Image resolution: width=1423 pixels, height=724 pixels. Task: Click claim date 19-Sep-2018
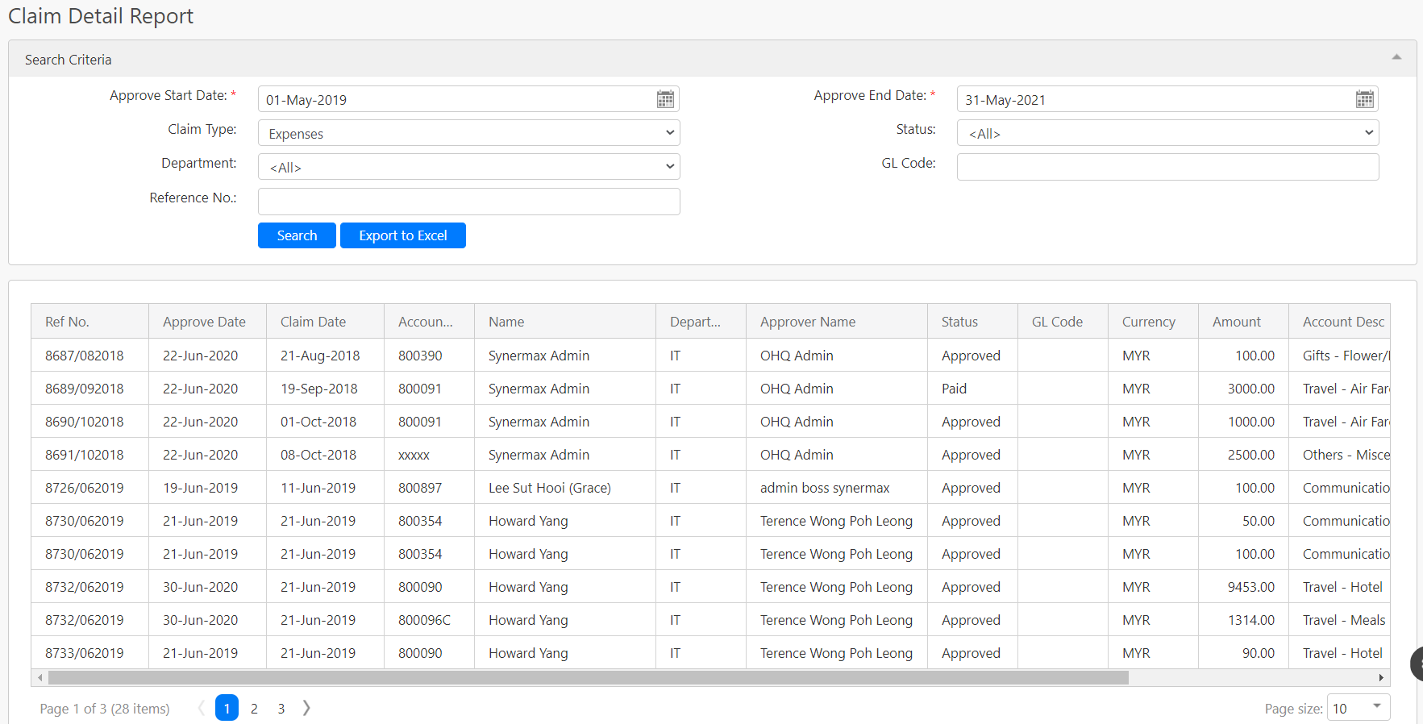319,389
